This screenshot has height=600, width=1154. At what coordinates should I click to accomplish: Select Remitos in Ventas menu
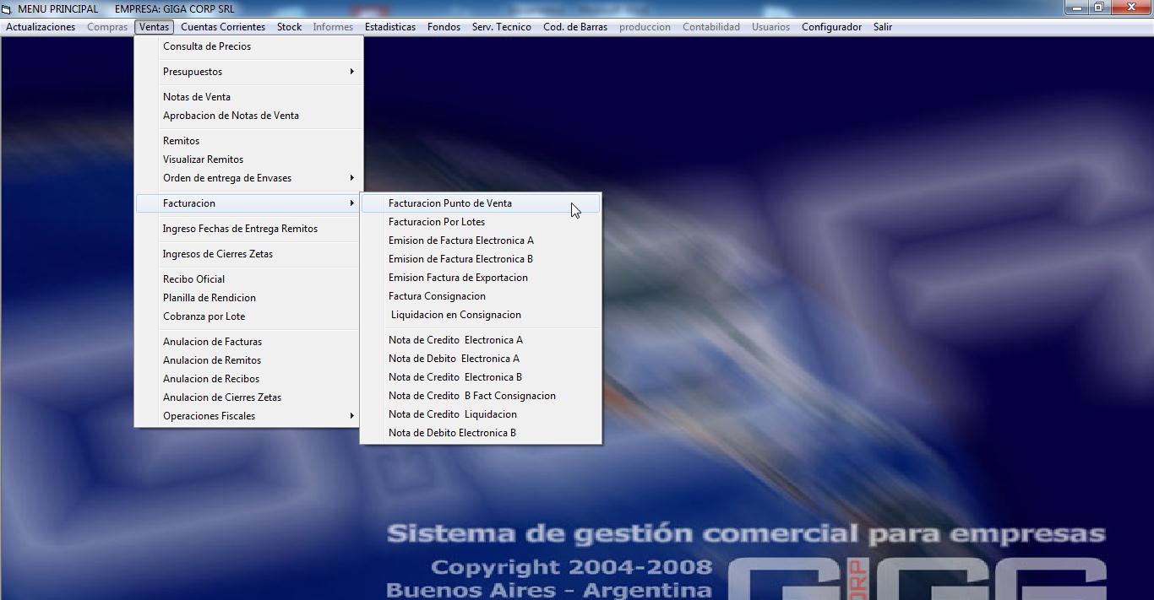point(249,141)
